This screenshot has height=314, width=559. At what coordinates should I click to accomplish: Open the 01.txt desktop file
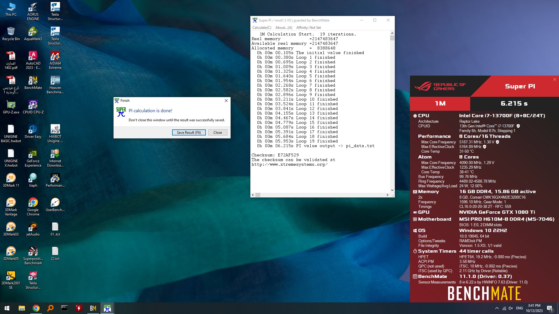point(55,229)
